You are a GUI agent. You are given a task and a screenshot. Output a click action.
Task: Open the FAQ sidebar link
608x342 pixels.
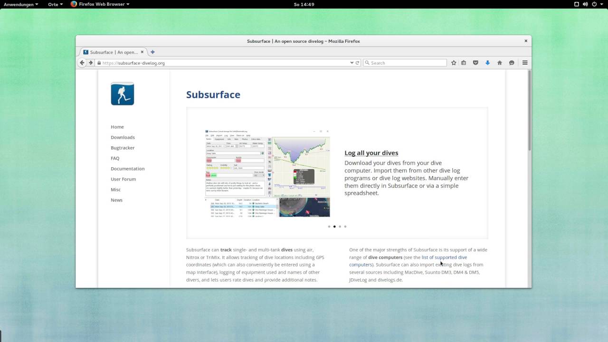click(x=115, y=158)
